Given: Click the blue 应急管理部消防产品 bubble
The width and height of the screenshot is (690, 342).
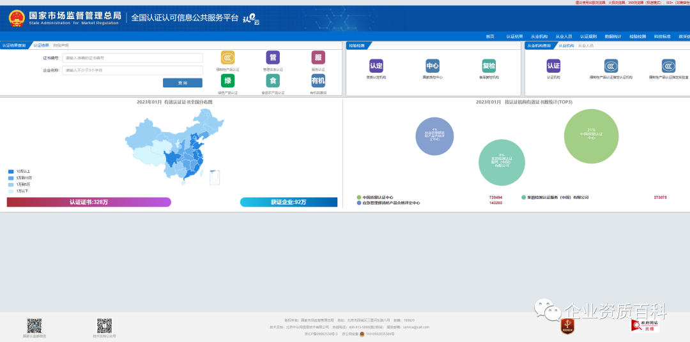Looking at the screenshot, I should (x=435, y=137).
